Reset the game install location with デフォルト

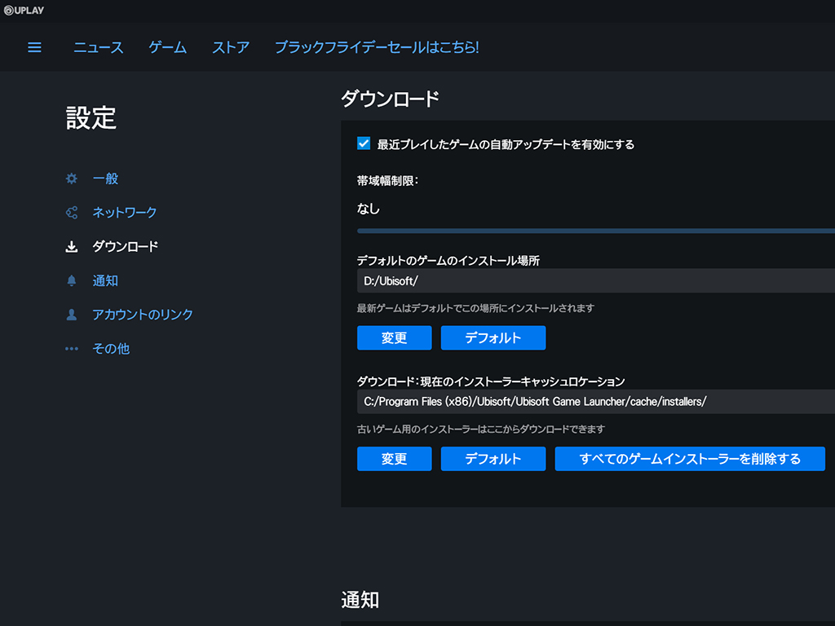pos(493,337)
